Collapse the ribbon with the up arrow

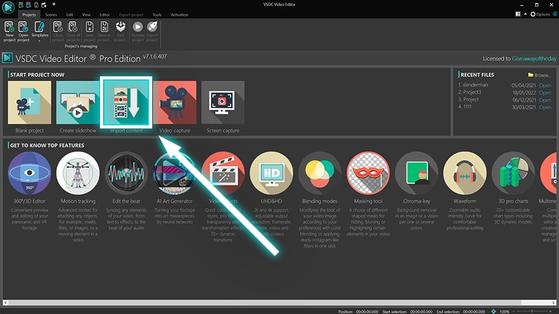(525, 14)
